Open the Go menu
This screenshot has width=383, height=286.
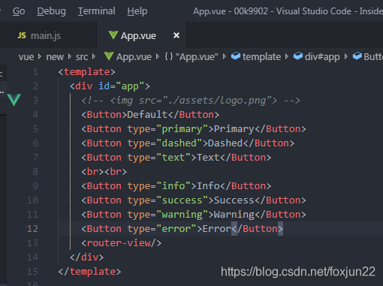coord(19,11)
